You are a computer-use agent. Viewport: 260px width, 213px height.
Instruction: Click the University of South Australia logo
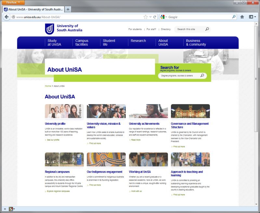(64, 29)
